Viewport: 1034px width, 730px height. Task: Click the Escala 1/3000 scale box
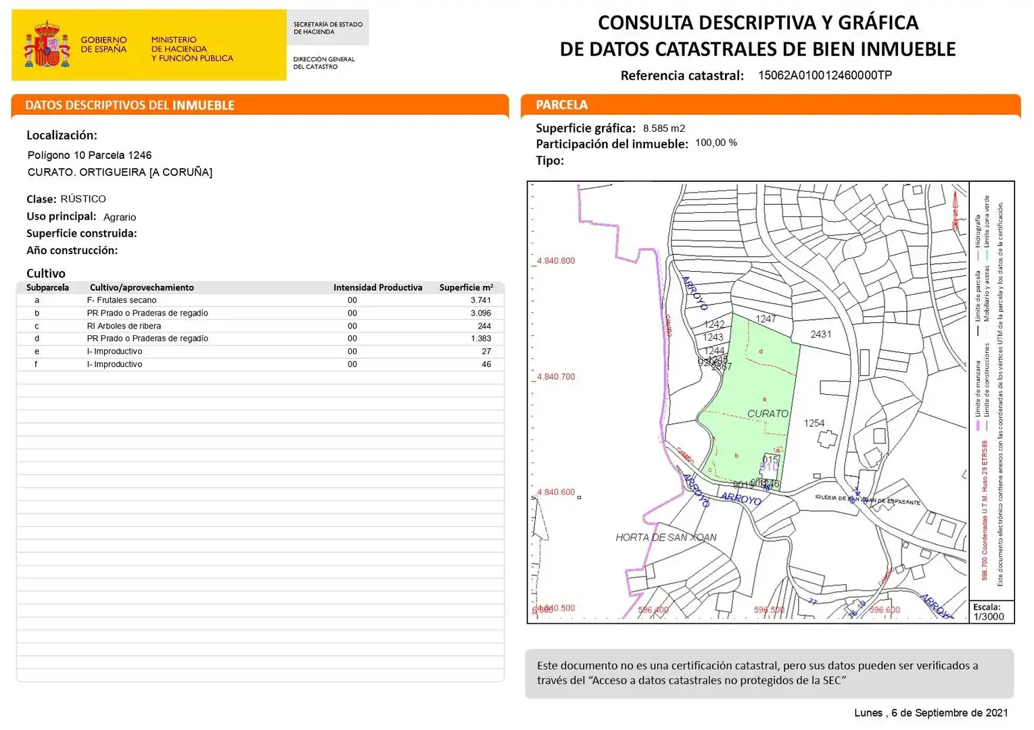(x=991, y=612)
